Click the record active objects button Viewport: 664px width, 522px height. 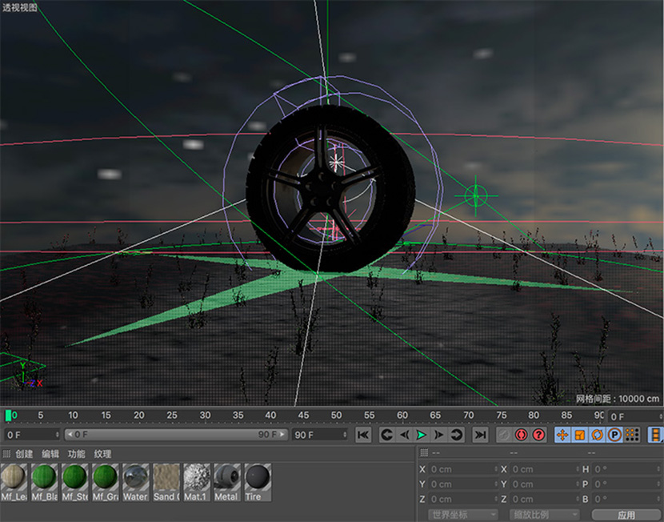pos(521,435)
